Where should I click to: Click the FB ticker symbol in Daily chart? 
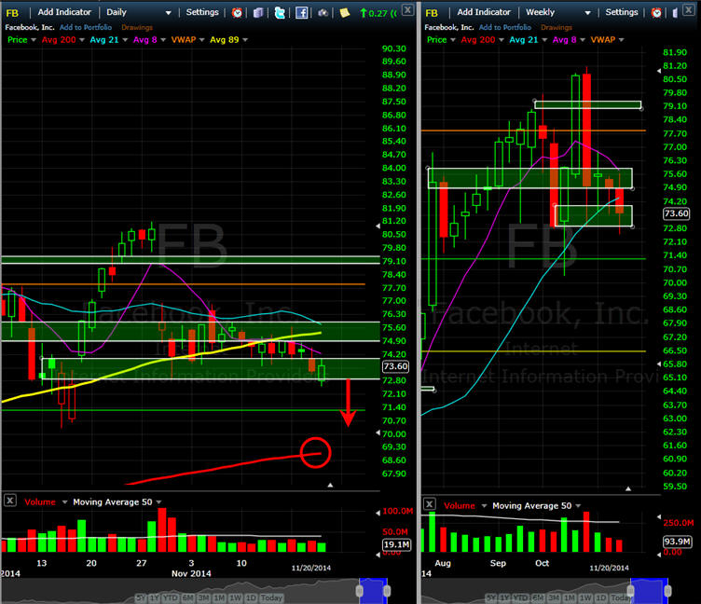click(x=12, y=13)
